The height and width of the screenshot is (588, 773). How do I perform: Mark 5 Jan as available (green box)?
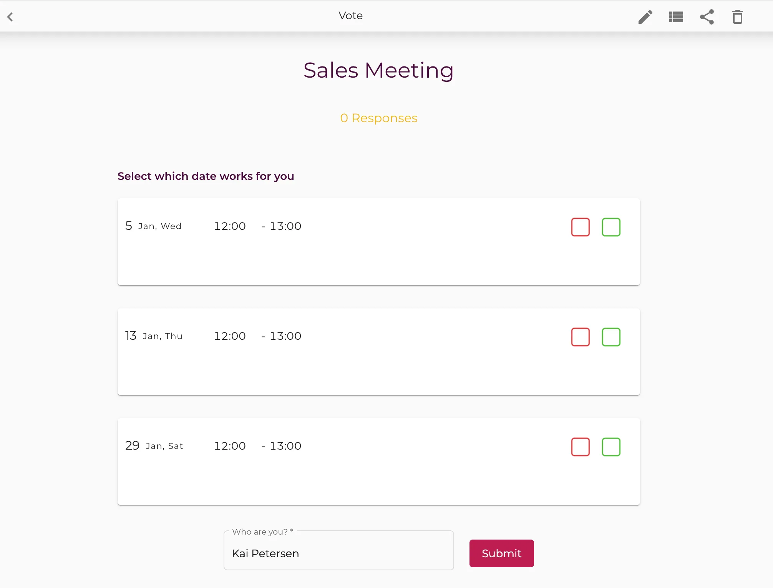click(x=611, y=227)
